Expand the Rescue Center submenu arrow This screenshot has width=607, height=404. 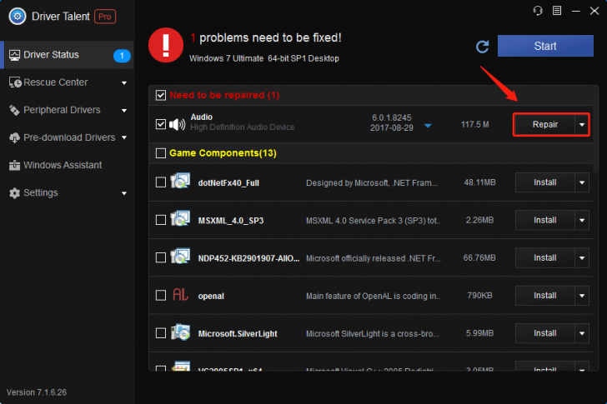(x=124, y=82)
